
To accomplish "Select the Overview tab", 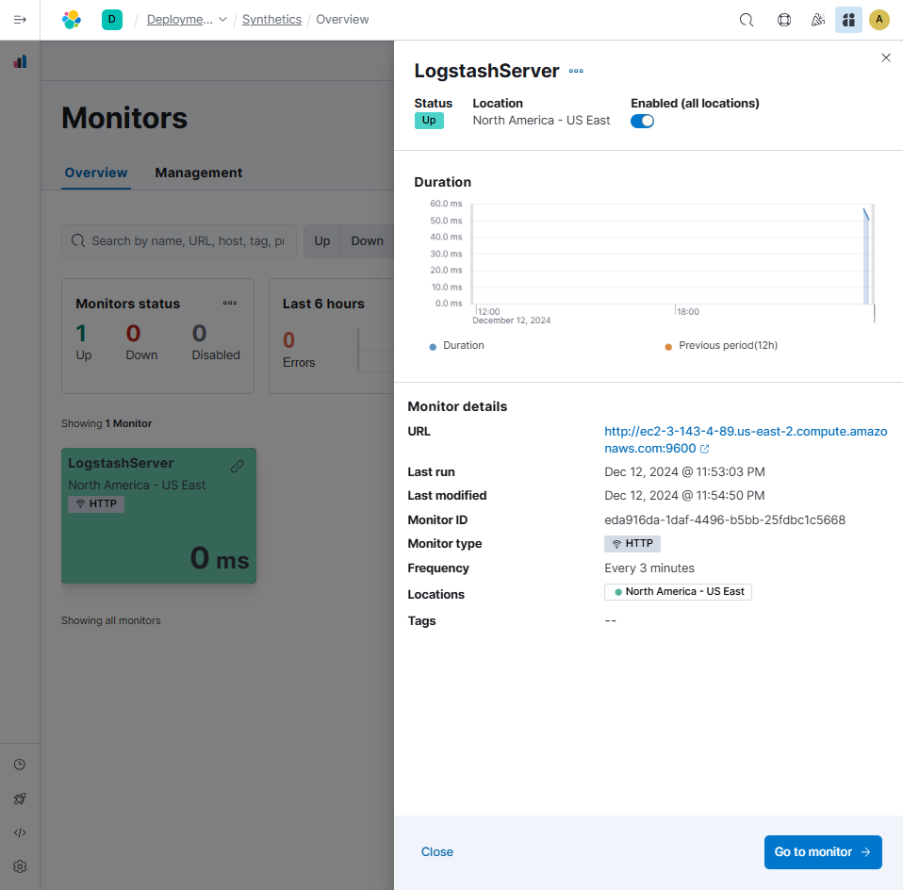I will (x=96, y=173).
